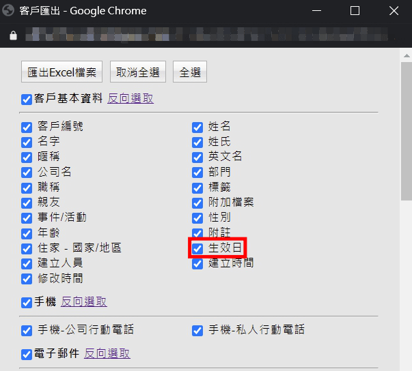Uncheck 手機-公司行動電話 checkbox
This screenshot has width=412, height=371.
click(27, 330)
